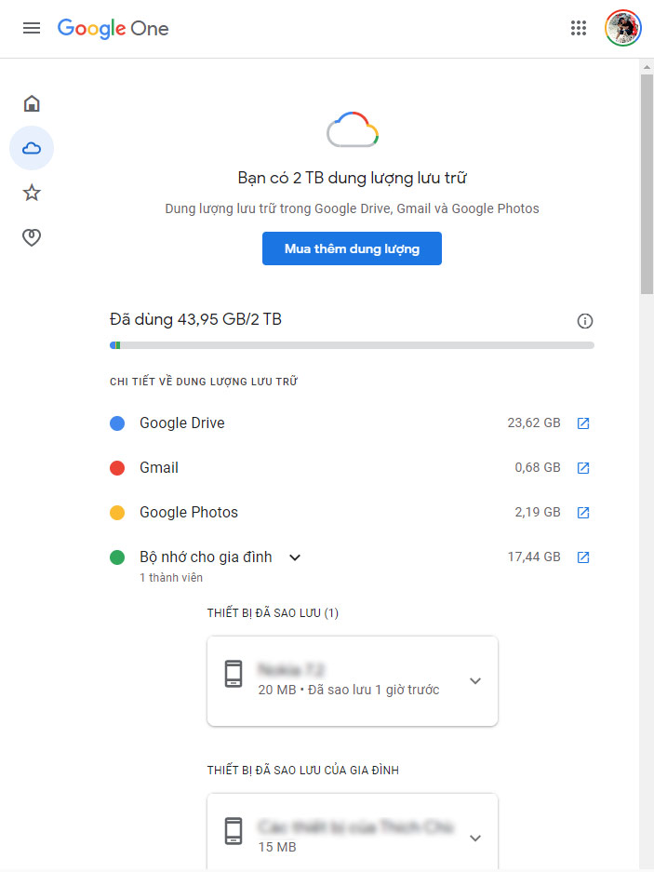Viewport: 654px width, 872px height.
Task: Click Bộ nhớ cho gia đình label
Action: click(206, 557)
